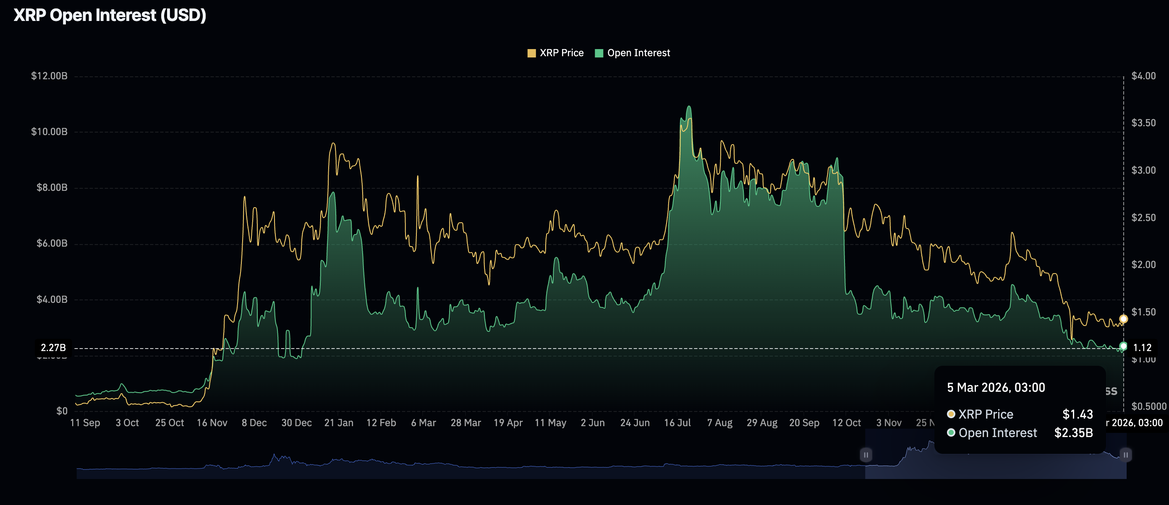The width and height of the screenshot is (1169, 505).
Task: Toggle the Open Interest series legend label
Action: coord(638,53)
